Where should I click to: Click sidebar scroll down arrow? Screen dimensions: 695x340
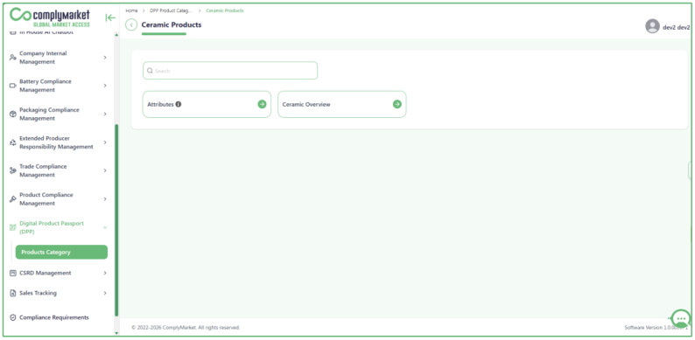(116, 333)
